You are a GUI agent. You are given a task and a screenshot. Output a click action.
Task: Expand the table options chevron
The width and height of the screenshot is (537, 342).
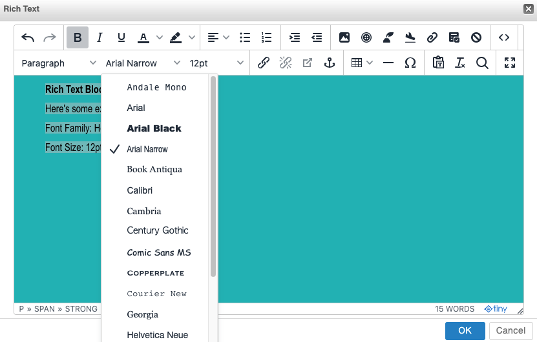point(370,63)
